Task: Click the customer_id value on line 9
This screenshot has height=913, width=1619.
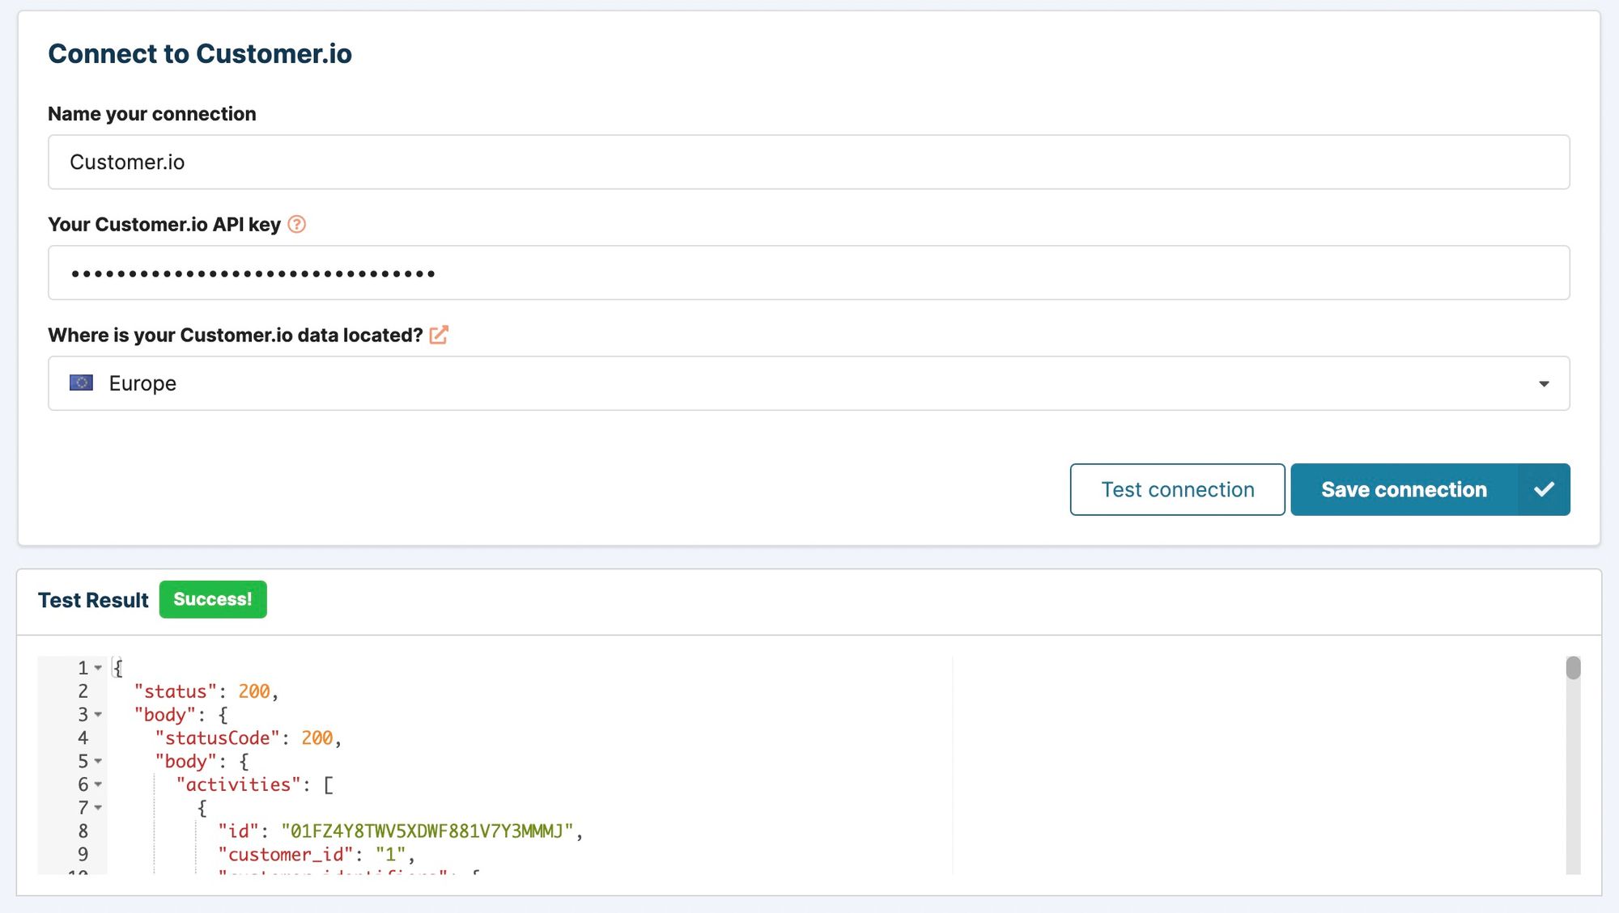Action: pos(394,854)
